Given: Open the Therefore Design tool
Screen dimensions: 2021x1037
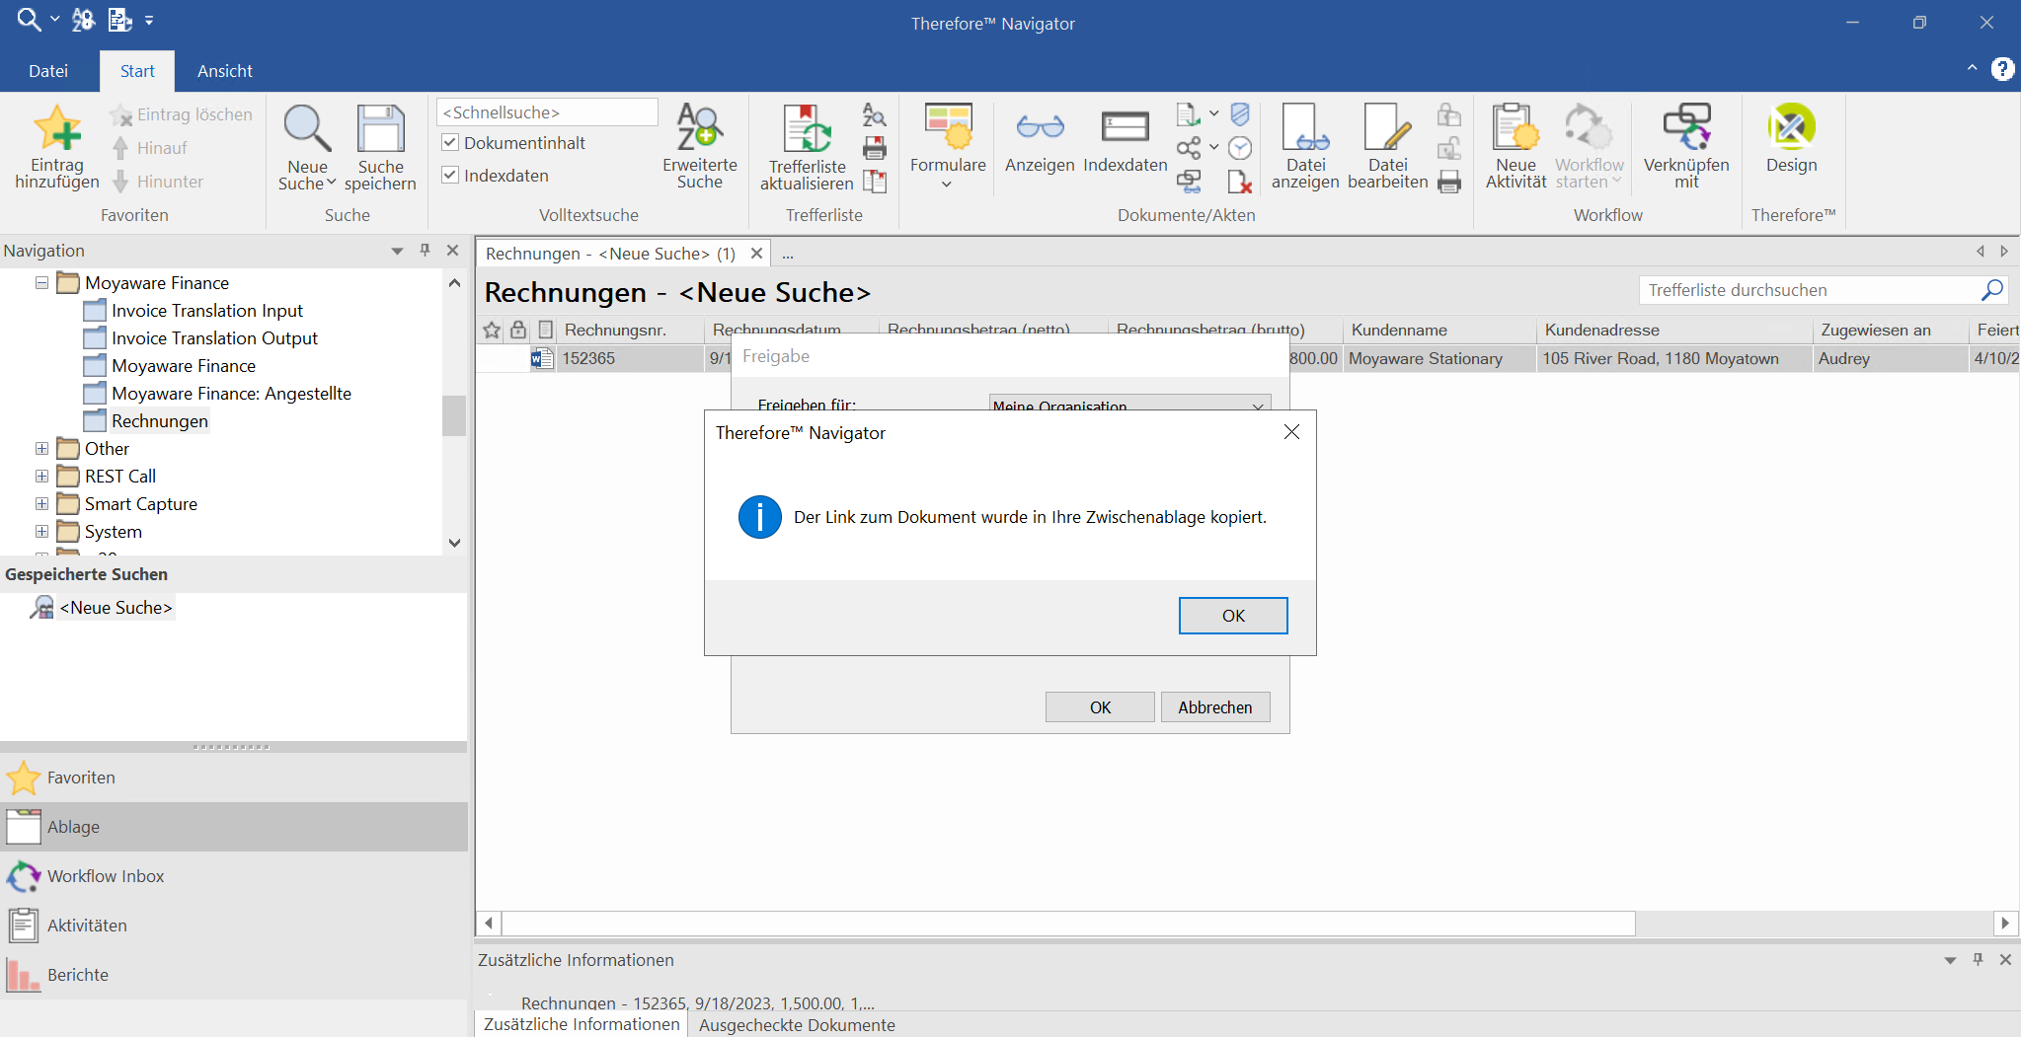Looking at the screenshot, I should pyautogui.click(x=1791, y=138).
